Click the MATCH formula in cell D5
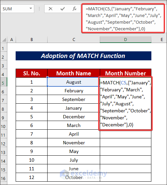Image resolution: width=167 pixels, height=185 pixels. coord(125,104)
